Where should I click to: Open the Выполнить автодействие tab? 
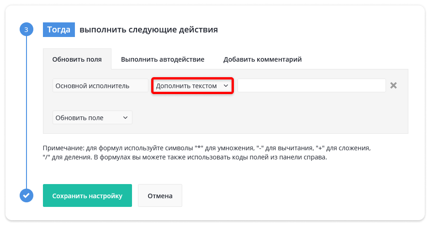(163, 59)
